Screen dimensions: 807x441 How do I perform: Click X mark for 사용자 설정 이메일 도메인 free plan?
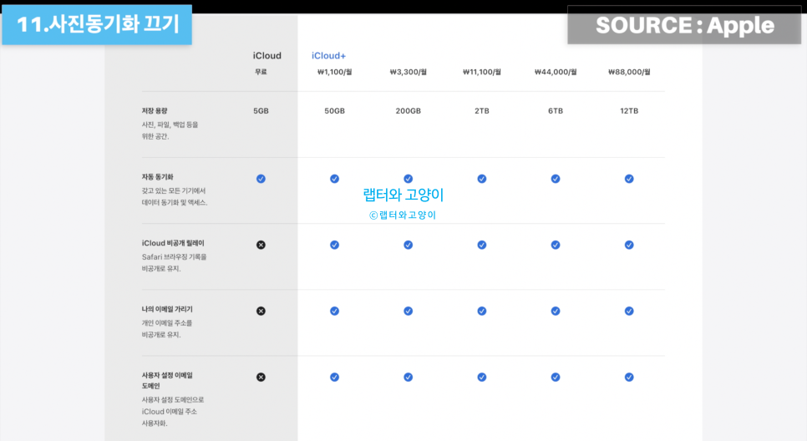click(x=261, y=378)
